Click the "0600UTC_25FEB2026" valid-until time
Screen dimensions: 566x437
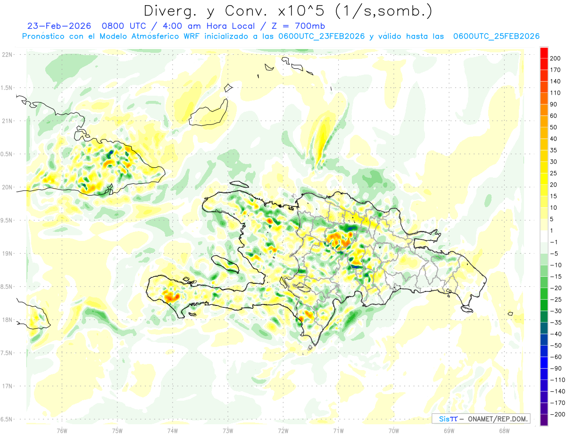click(496, 36)
